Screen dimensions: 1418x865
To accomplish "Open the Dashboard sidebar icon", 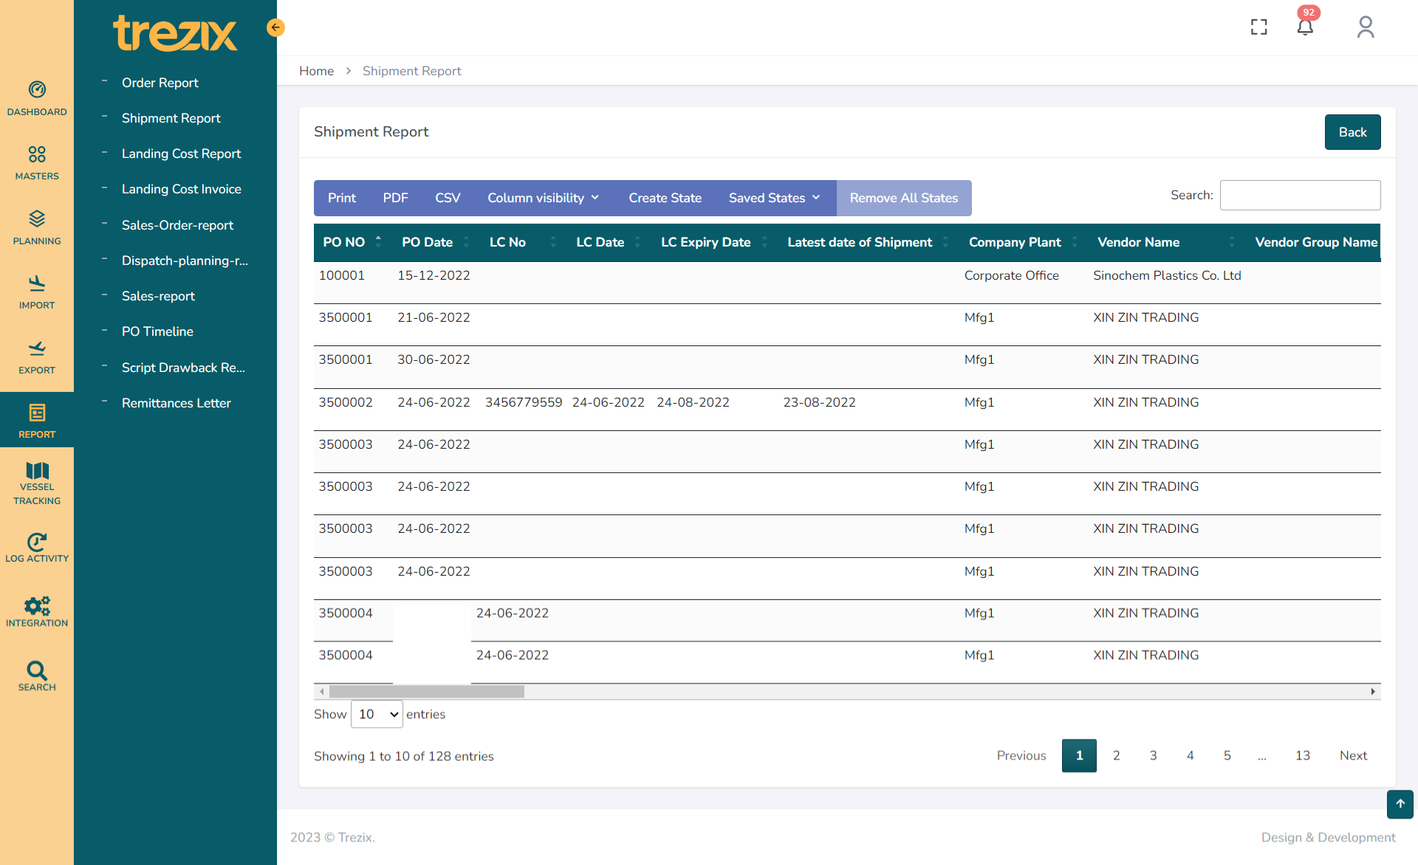I will (37, 90).
